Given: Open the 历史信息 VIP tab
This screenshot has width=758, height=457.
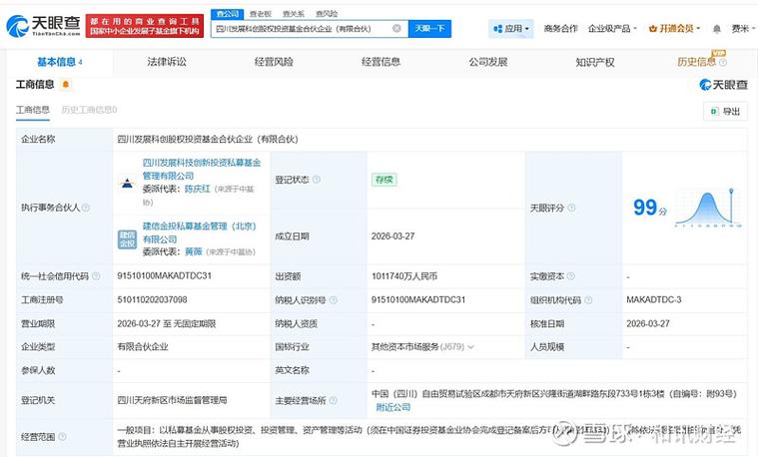Looking at the screenshot, I should (x=697, y=62).
